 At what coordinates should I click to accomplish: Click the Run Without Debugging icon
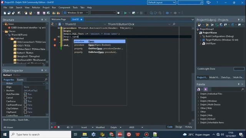coord(133,13)
